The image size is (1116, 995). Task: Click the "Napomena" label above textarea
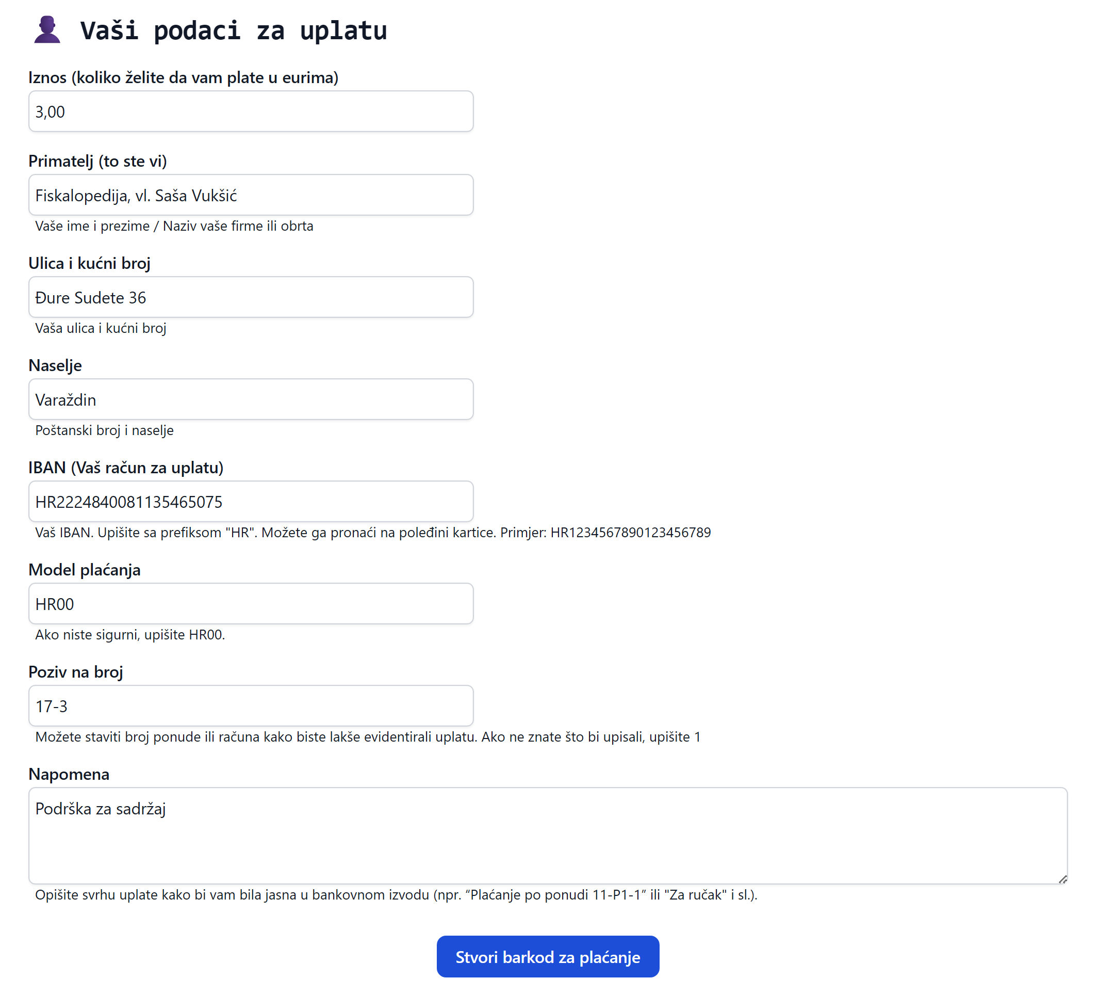click(69, 775)
